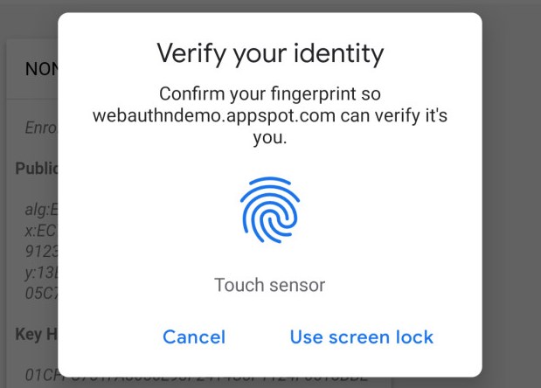The image size is (541, 388).
Task: Click the "alg:E" key detail line
Action: click(x=40, y=209)
